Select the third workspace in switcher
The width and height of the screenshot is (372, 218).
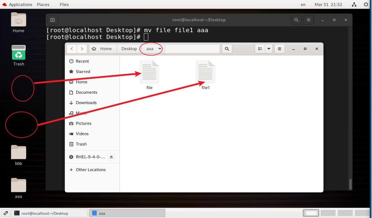[x=345, y=213]
